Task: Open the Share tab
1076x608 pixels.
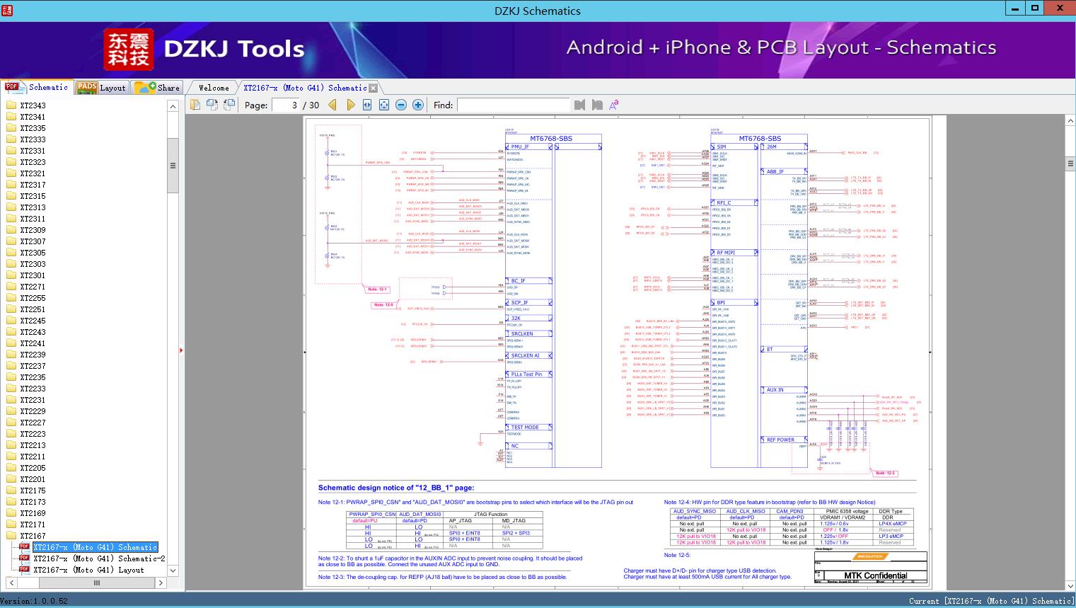Action: coord(157,88)
